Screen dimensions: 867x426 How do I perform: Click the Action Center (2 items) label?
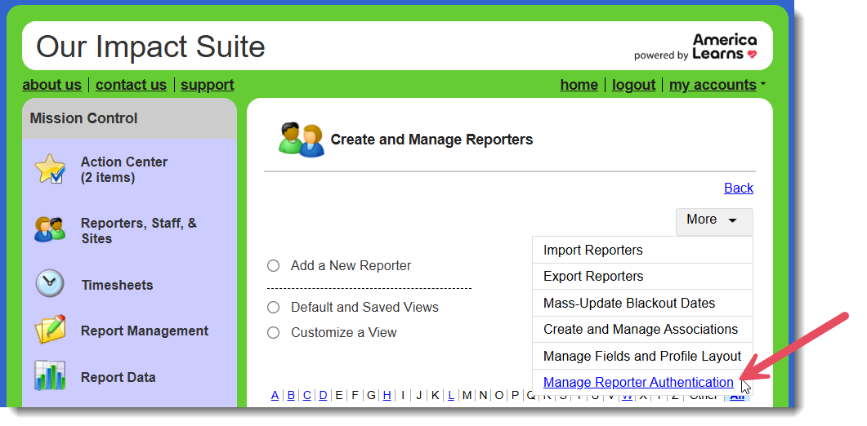click(124, 170)
